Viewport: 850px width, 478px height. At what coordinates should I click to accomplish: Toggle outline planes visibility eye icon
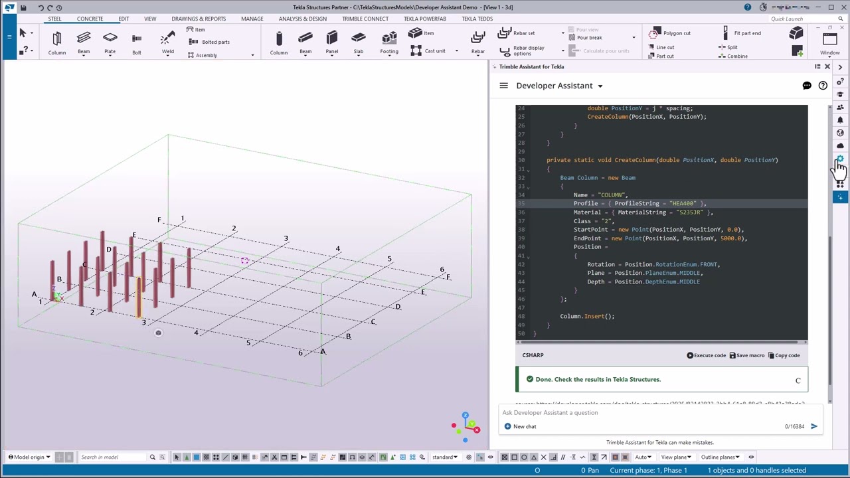[x=751, y=457]
